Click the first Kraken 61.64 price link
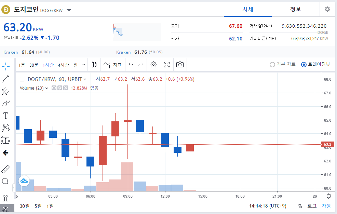337x214 pixels. (x=27, y=52)
